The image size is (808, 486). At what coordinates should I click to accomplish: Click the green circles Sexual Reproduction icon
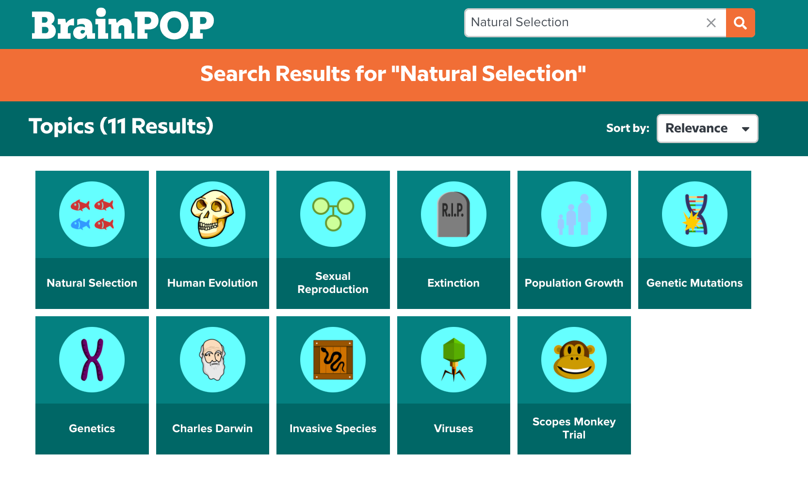(x=333, y=214)
